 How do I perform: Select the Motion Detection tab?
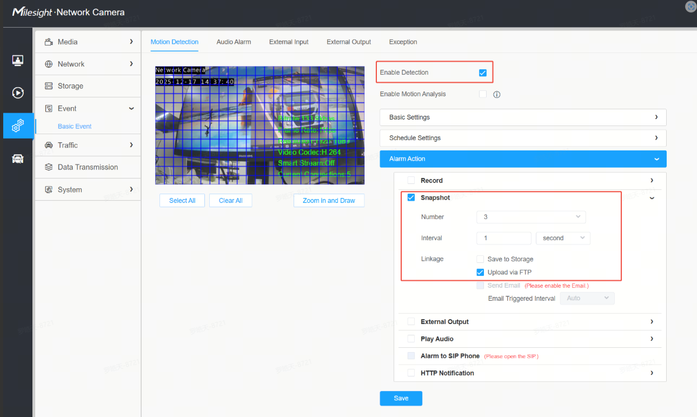tap(175, 42)
